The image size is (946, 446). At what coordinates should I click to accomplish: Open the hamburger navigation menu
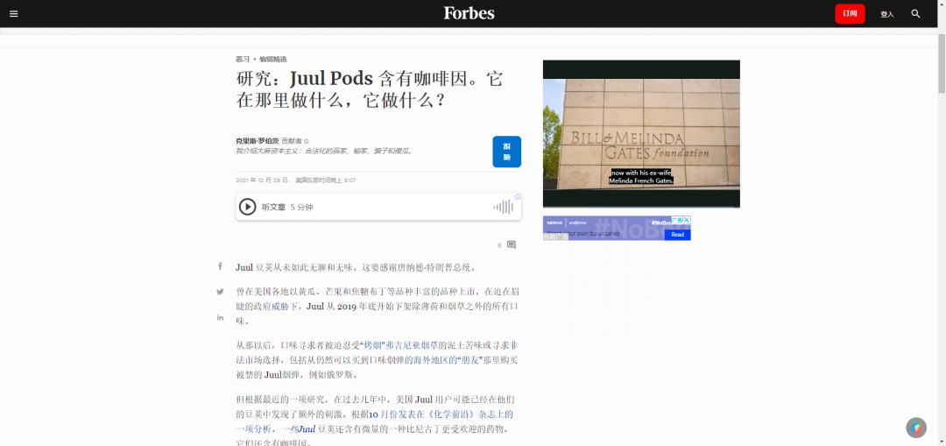coord(14,13)
